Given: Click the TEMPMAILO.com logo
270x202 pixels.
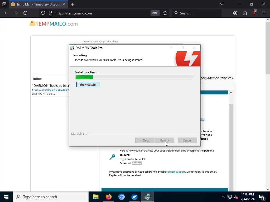Looking at the screenshot, I should coord(54,24).
